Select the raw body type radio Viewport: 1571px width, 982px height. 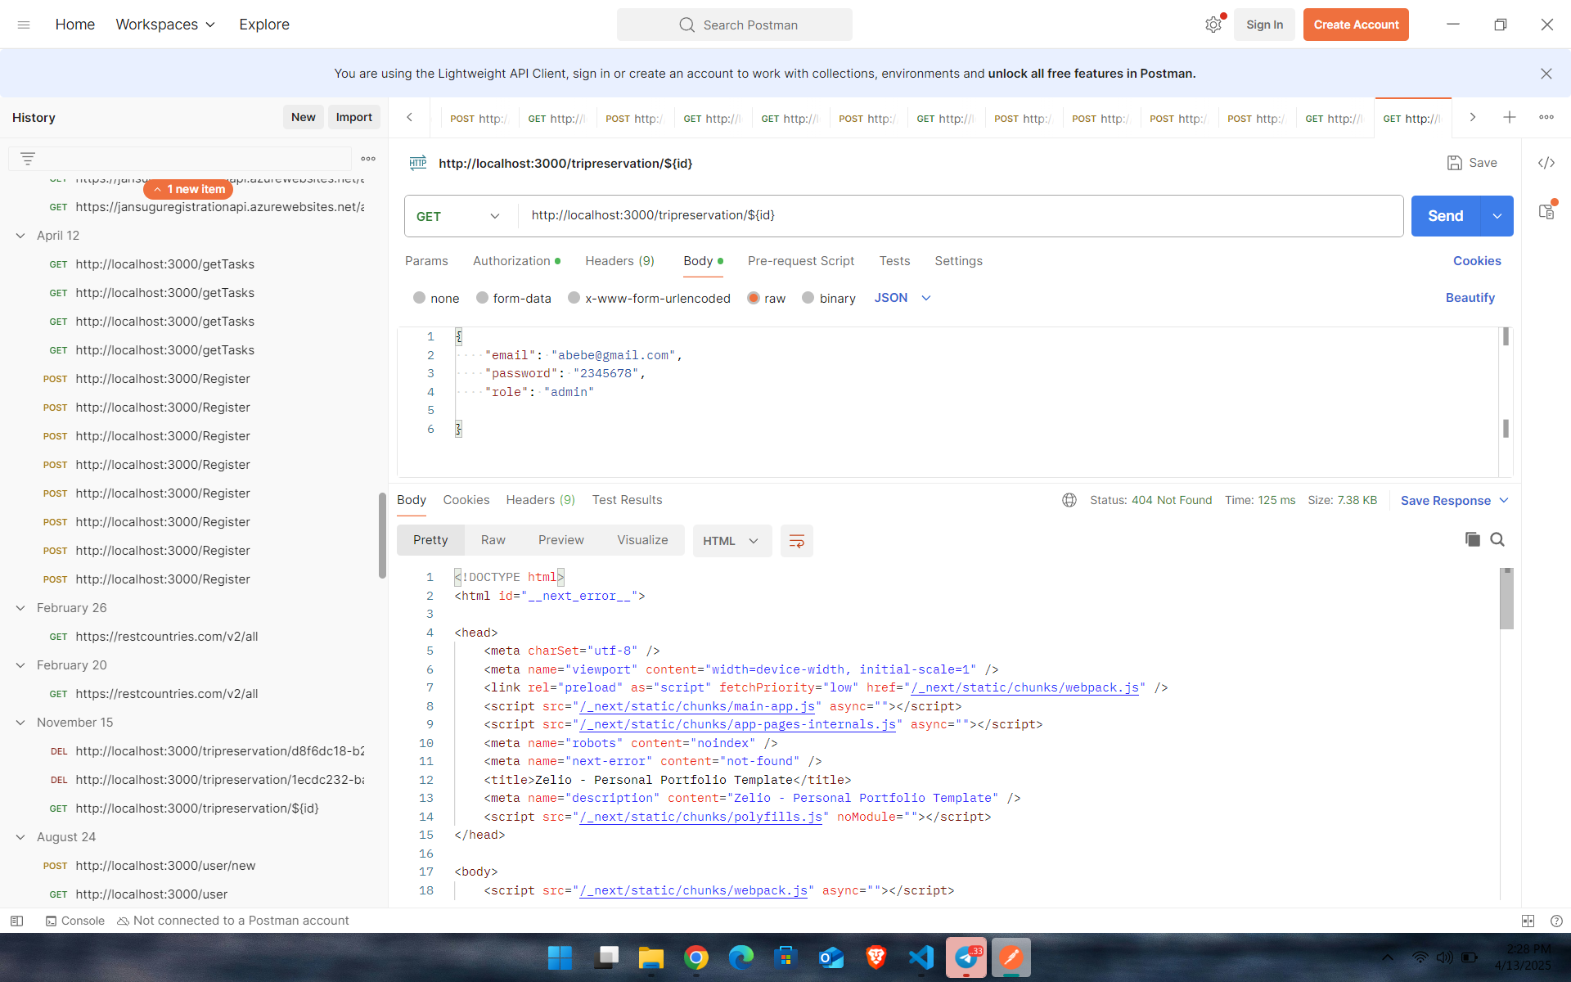pos(754,298)
